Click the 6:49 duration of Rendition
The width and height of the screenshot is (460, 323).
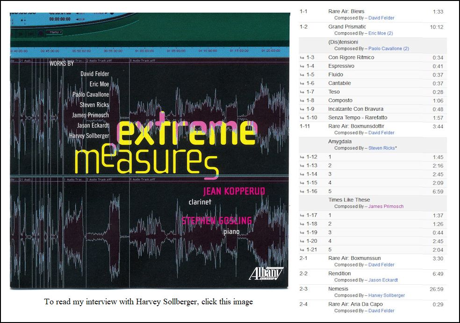click(x=438, y=274)
